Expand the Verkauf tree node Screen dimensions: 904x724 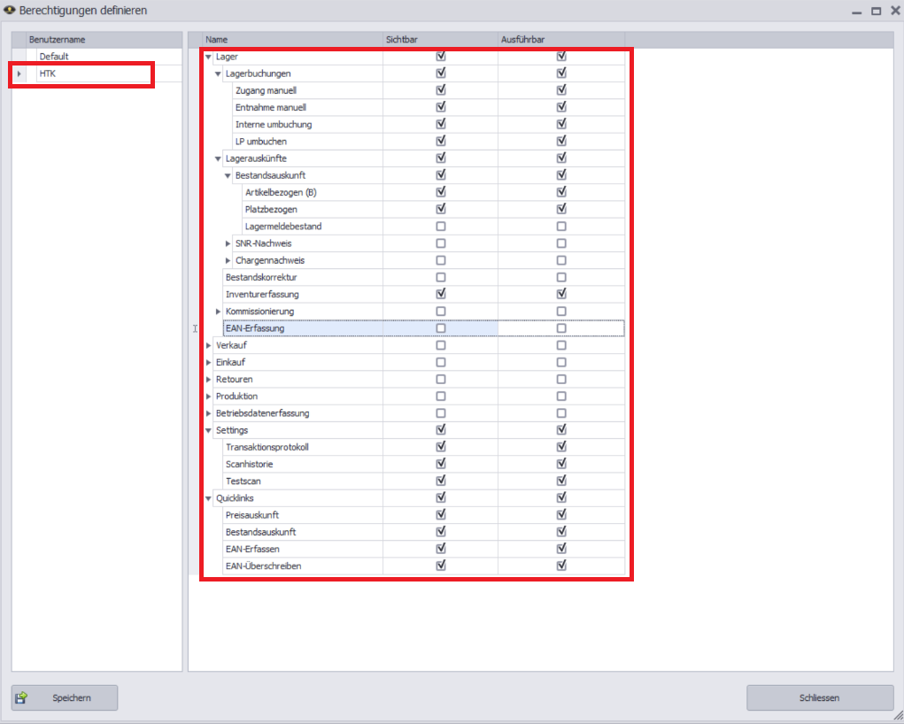pos(209,345)
